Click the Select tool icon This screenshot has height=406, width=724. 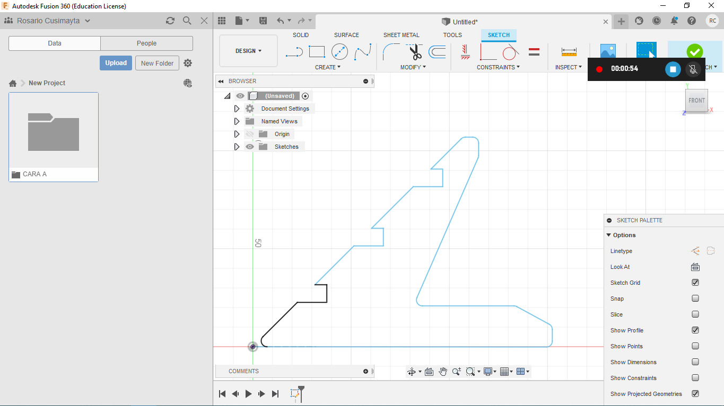(x=646, y=51)
